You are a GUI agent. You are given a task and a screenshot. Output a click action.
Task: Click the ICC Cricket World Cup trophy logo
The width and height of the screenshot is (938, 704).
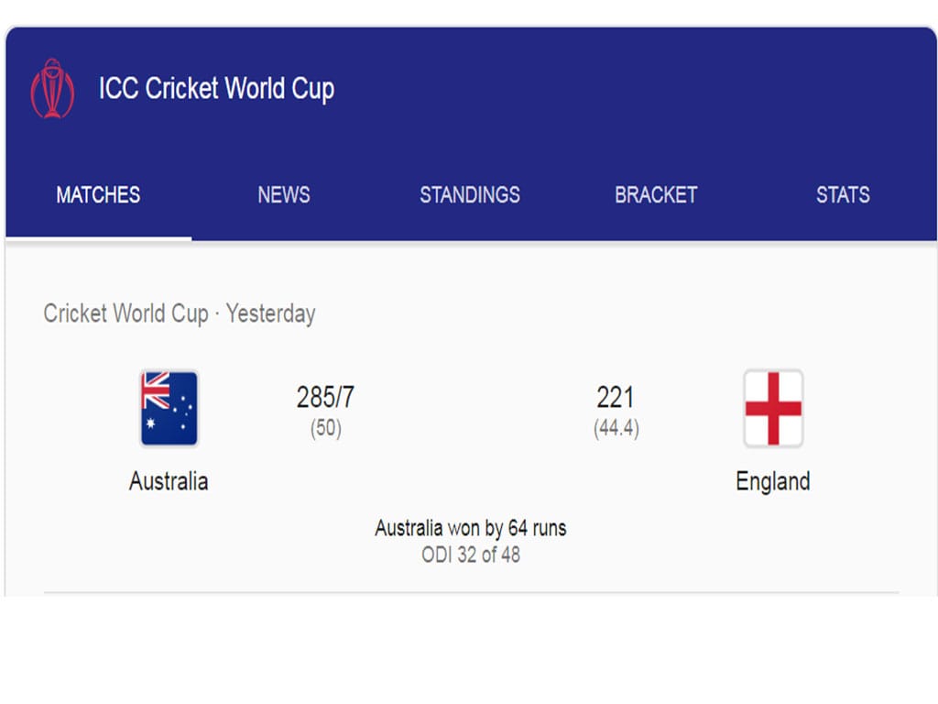pyautogui.click(x=52, y=88)
